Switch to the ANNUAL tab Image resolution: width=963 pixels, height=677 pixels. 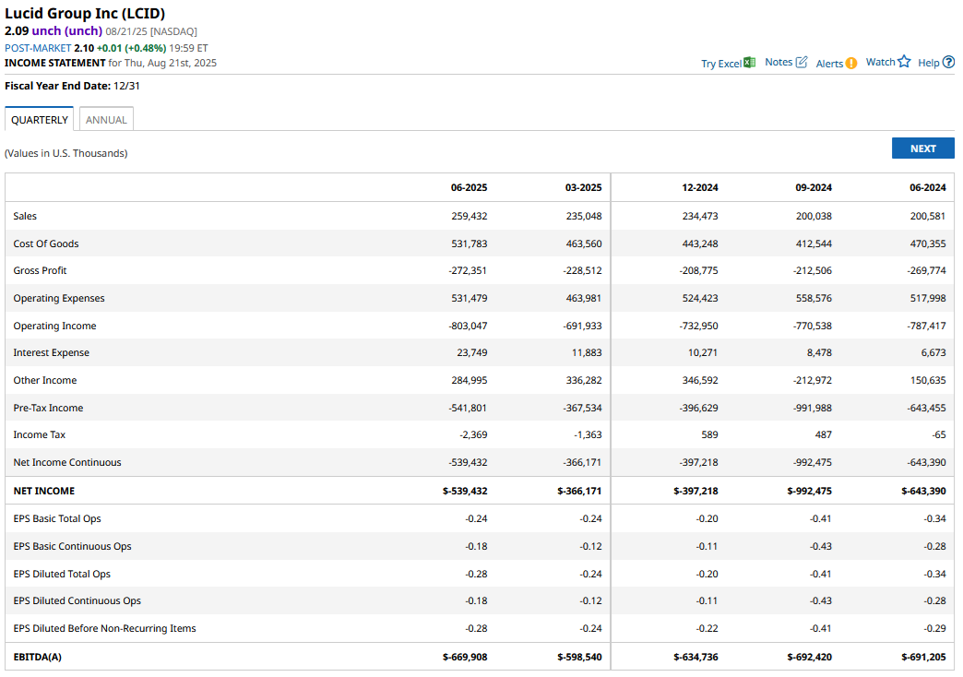(x=106, y=119)
